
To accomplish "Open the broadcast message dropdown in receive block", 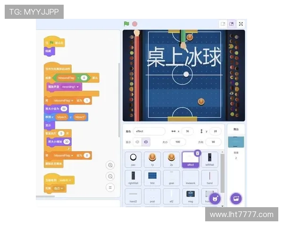I will [65, 180].
